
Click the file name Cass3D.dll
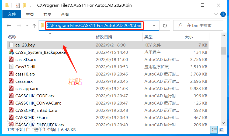click(x=25, y=67)
